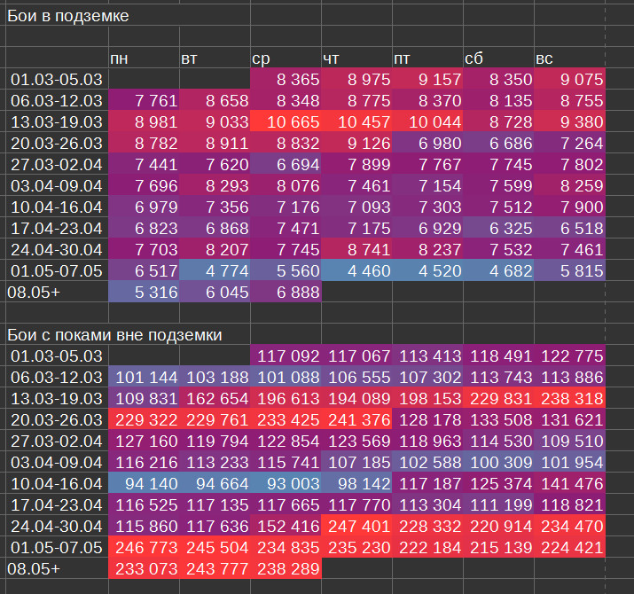The width and height of the screenshot is (634, 594).
Task: Select cell with value 234 470
Action: (x=569, y=526)
